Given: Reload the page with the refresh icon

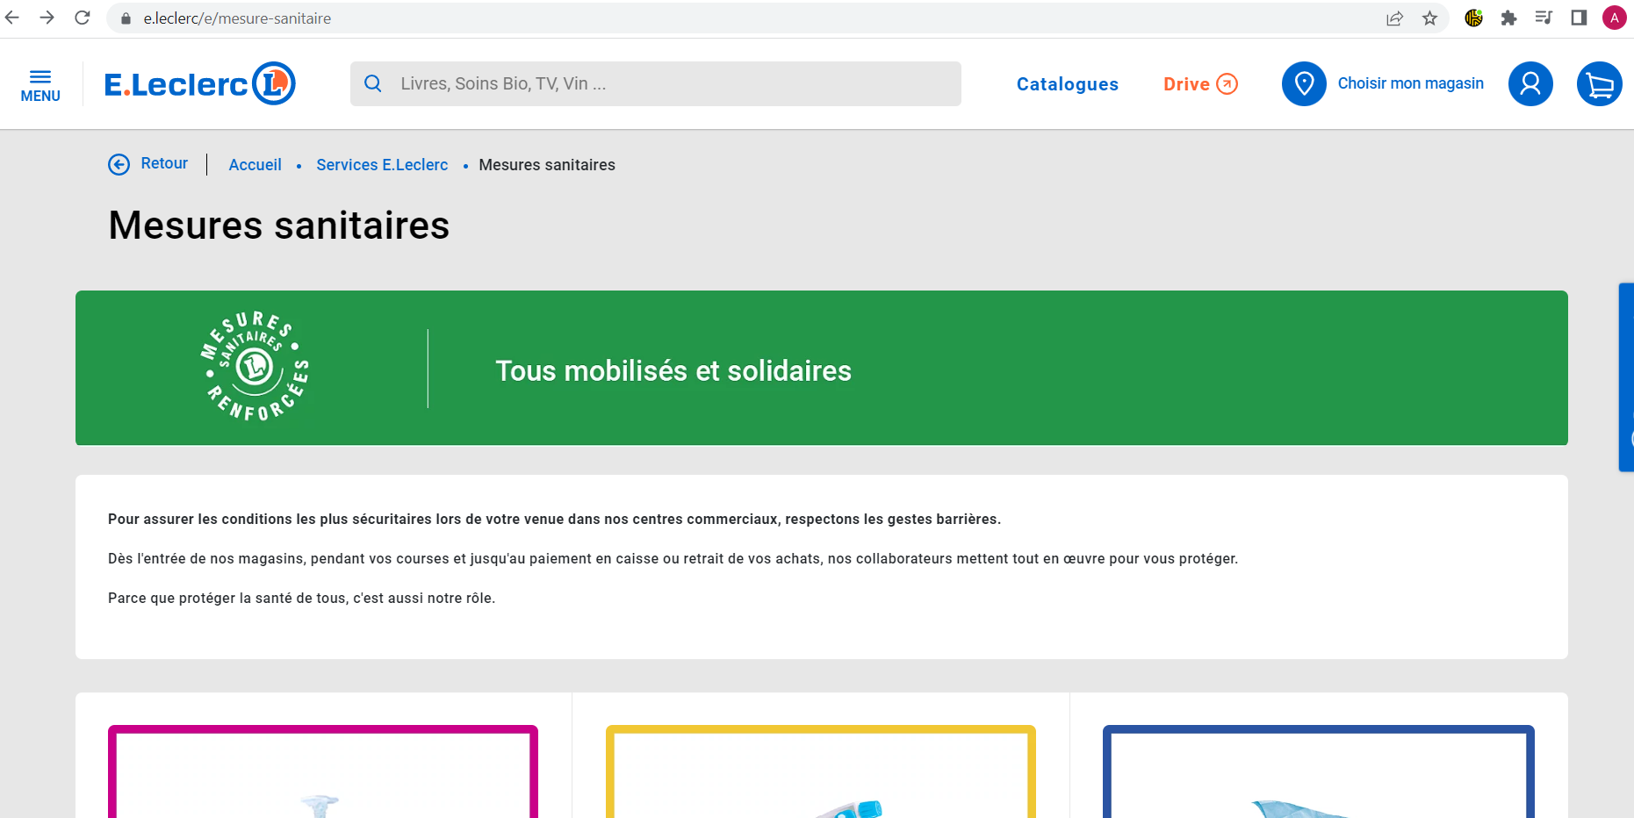Looking at the screenshot, I should pos(82,18).
